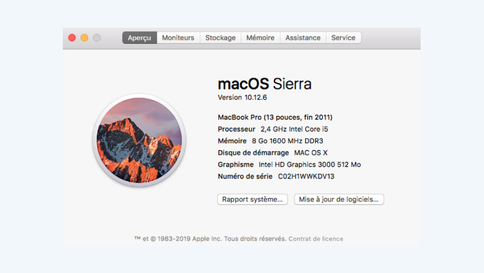Select the Stockage tab
484x273 pixels.
tap(220, 38)
